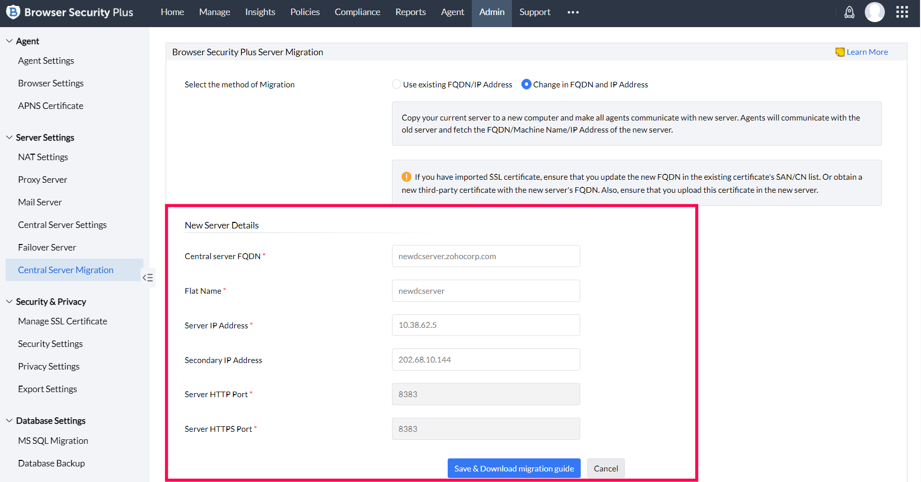Open Database Backup

51,463
